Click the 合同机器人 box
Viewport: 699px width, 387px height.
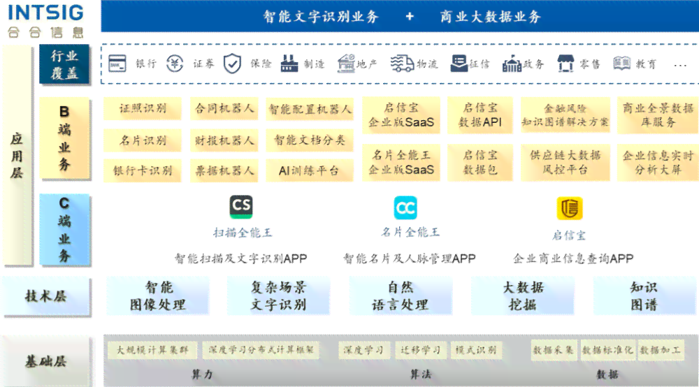(x=224, y=109)
